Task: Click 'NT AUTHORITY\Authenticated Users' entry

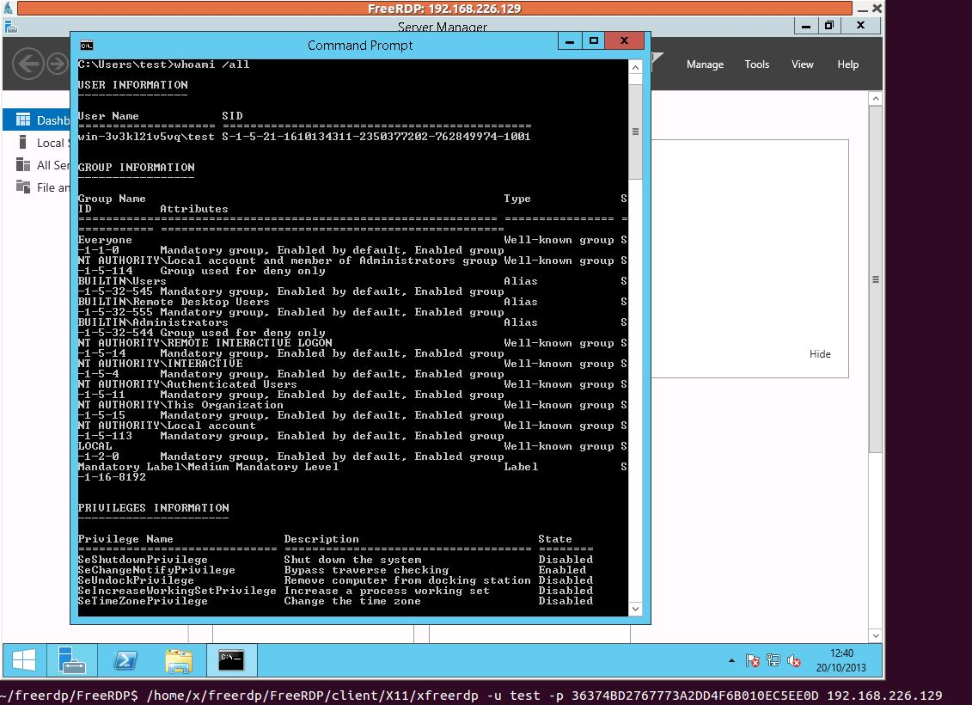Action: (187, 384)
